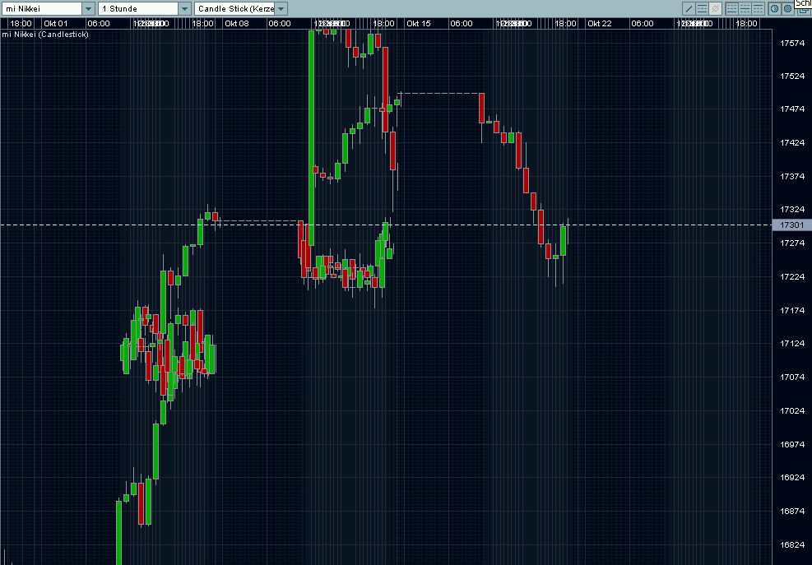Click the Okt 22 date label
This screenshot has height=565, width=812.
pyautogui.click(x=600, y=23)
